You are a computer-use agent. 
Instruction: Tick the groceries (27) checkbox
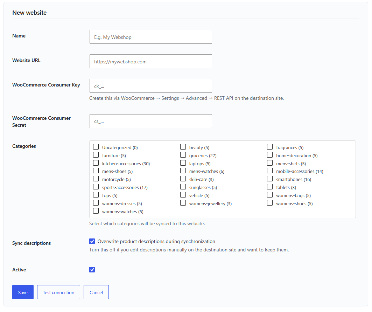coord(183,155)
